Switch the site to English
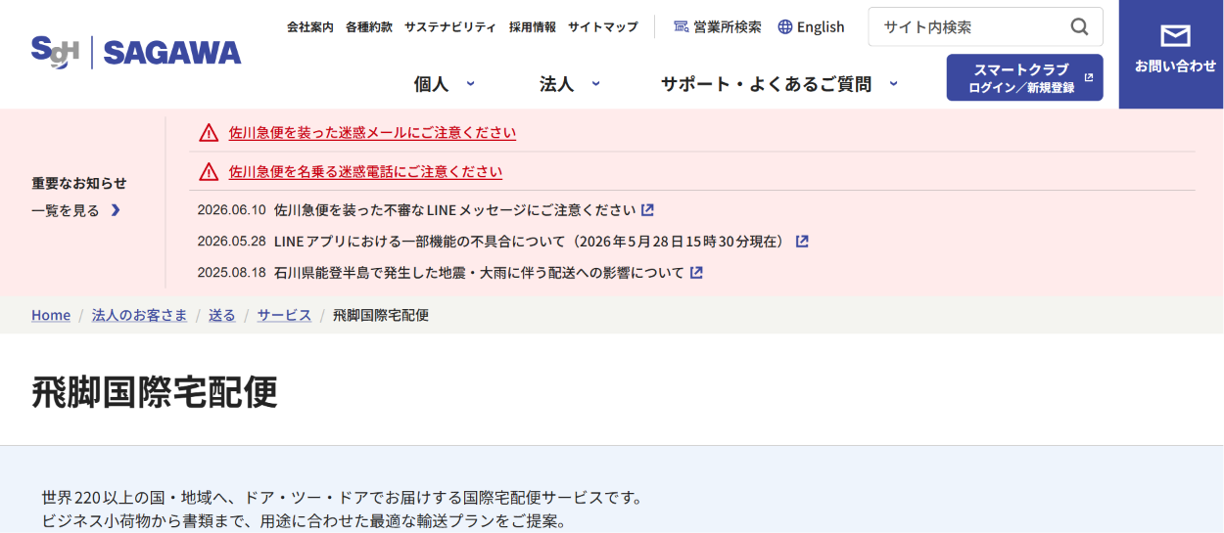 (811, 27)
